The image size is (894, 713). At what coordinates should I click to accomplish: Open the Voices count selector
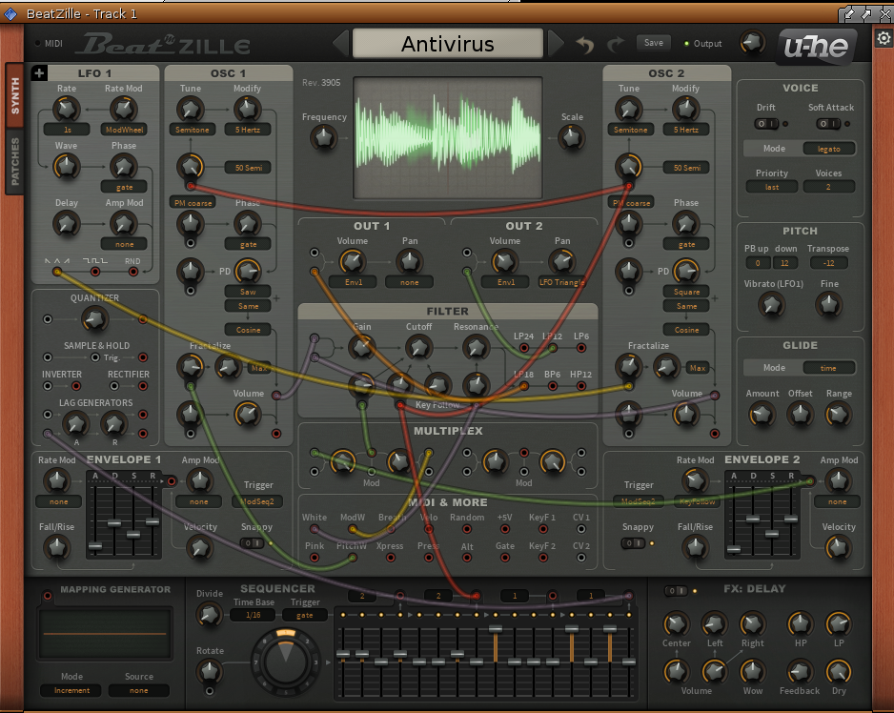click(828, 187)
